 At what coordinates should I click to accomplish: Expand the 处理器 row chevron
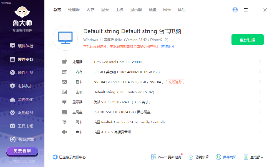pos(260,62)
